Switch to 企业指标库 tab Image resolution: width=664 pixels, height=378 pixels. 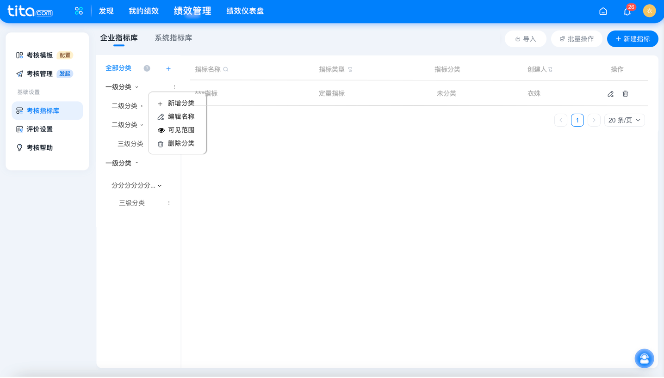point(119,38)
